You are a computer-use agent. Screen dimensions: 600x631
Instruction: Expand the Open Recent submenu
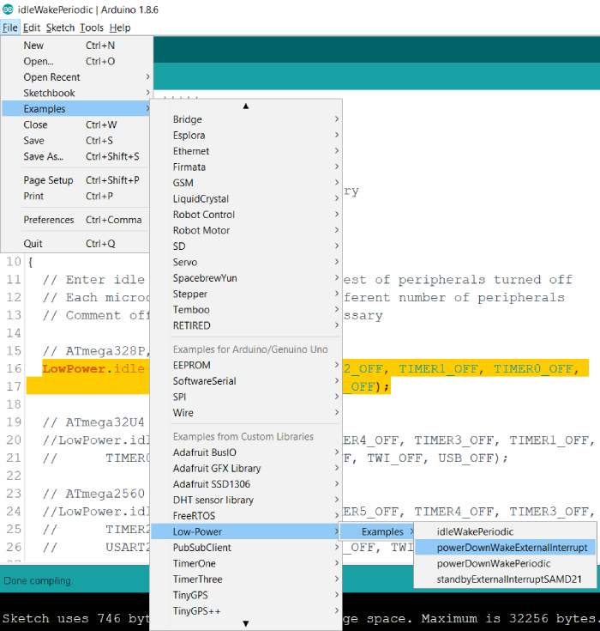click(x=76, y=77)
